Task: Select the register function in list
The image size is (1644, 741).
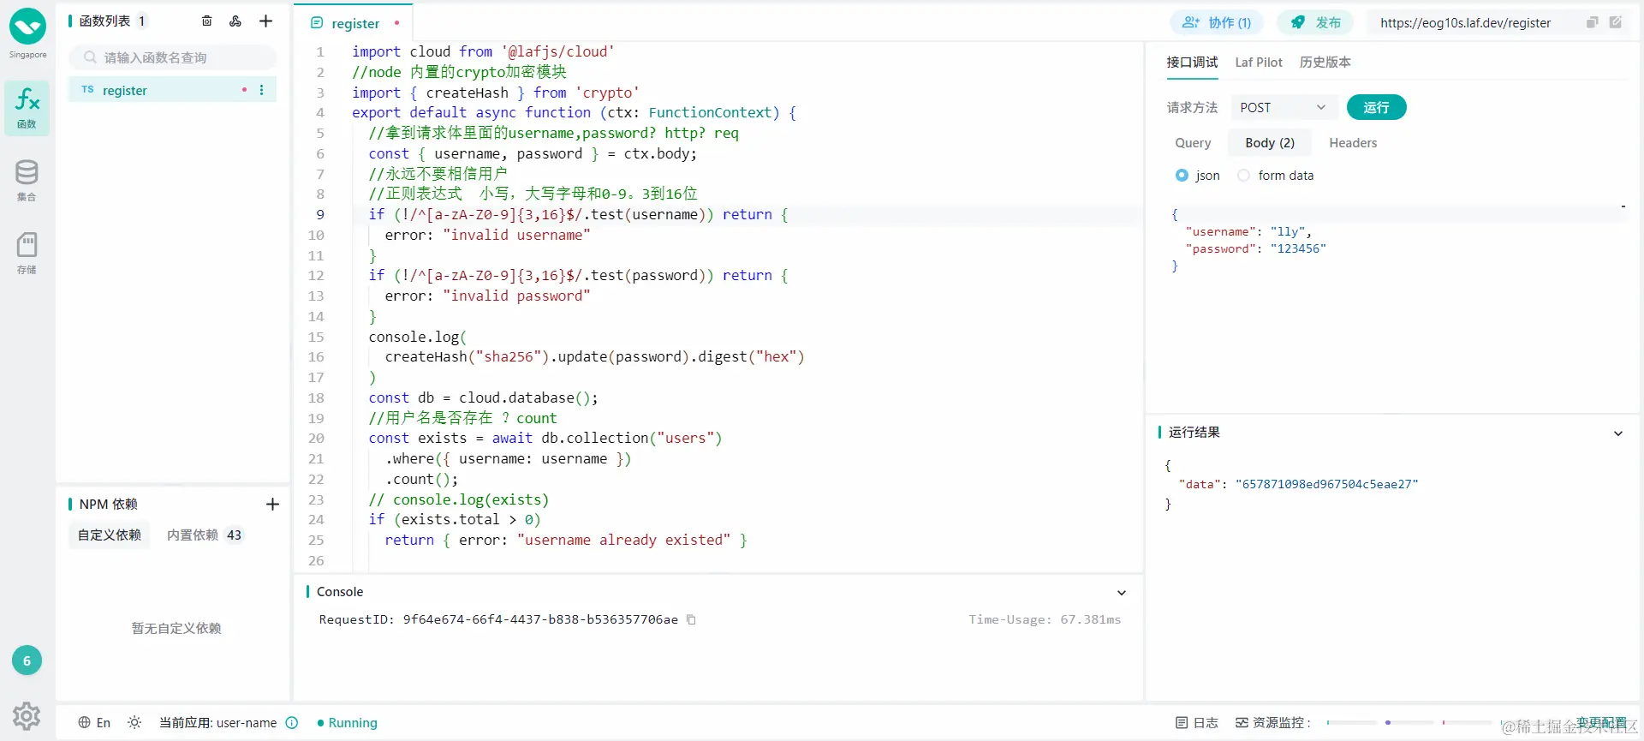Action: pos(172,90)
